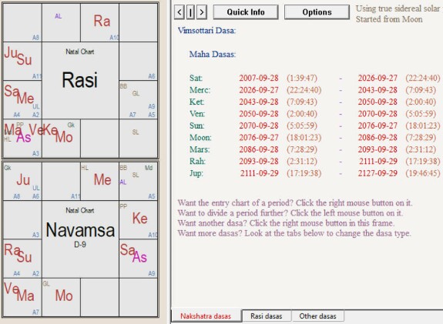This screenshot has height=324, width=443.
Task: Click the previous arrow button
Action: click(179, 12)
